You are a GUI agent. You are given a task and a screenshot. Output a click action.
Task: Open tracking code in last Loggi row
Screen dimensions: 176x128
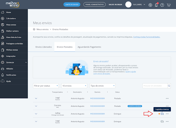click(98, 121)
